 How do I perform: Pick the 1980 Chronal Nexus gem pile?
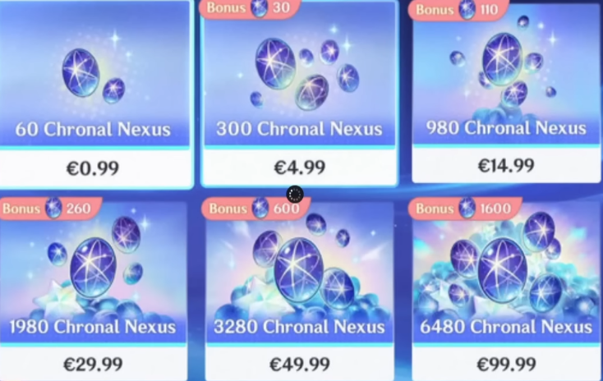(94, 265)
